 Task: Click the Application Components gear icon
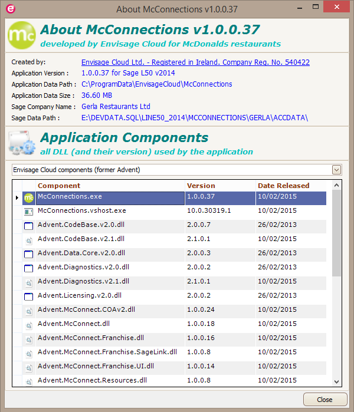tap(22, 143)
